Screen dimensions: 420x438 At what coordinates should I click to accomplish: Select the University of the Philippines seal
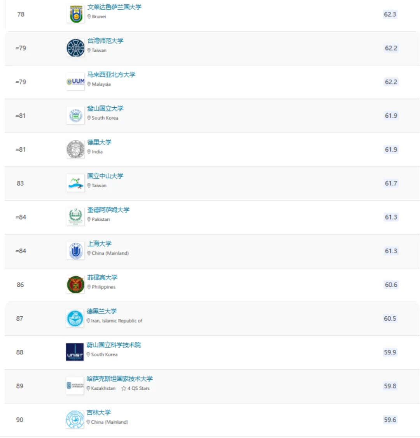point(75,284)
